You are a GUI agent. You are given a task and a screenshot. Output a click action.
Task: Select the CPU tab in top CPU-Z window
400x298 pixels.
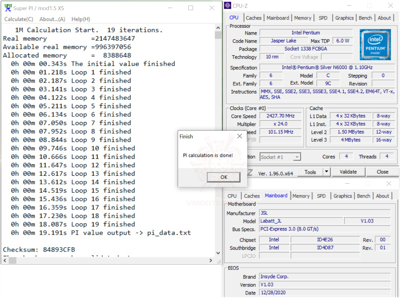pos(234,17)
